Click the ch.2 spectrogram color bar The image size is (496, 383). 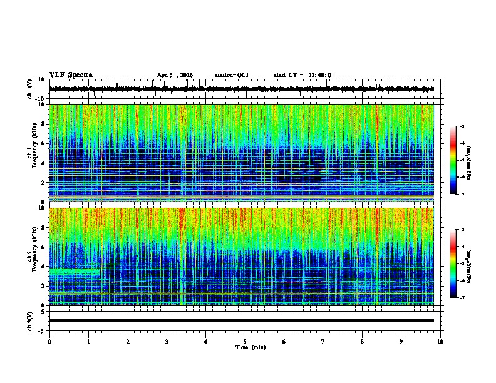453,263
